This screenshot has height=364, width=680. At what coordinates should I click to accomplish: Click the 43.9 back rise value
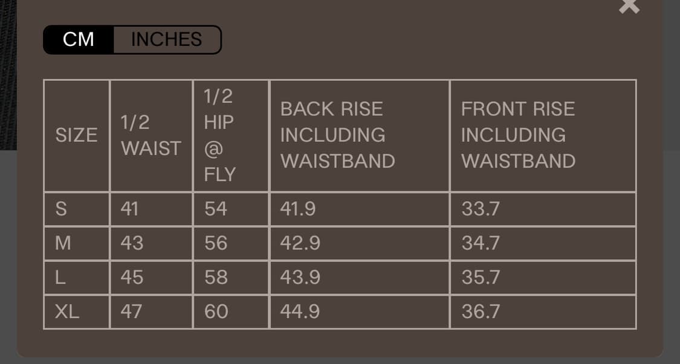tap(297, 278)
